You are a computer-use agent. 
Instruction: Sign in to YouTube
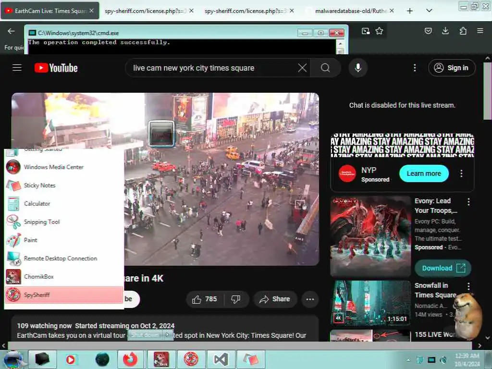pos(452,68)
